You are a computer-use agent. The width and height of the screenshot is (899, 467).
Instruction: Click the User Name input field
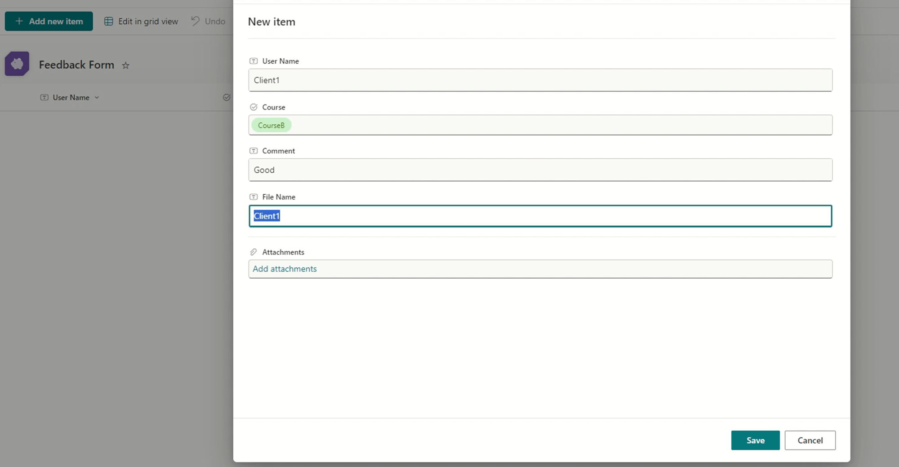[x=540, y=80]
